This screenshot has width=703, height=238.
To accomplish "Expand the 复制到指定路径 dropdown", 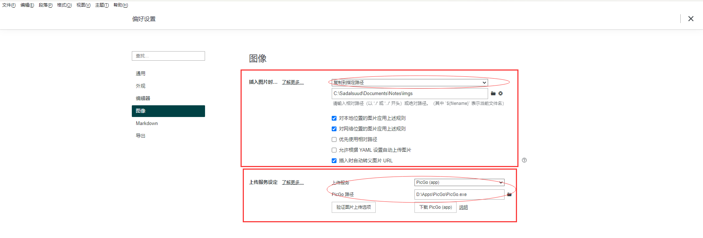I will [409, 83].
